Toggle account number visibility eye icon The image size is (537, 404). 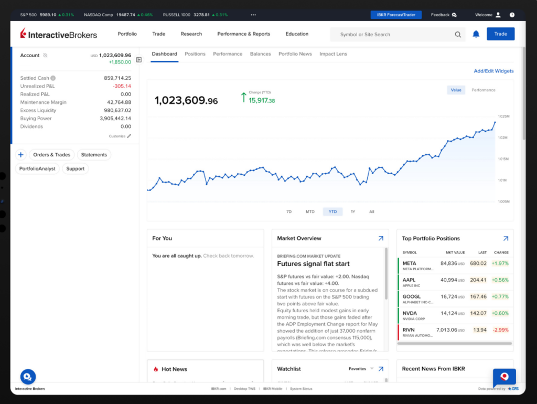[45, 55]
